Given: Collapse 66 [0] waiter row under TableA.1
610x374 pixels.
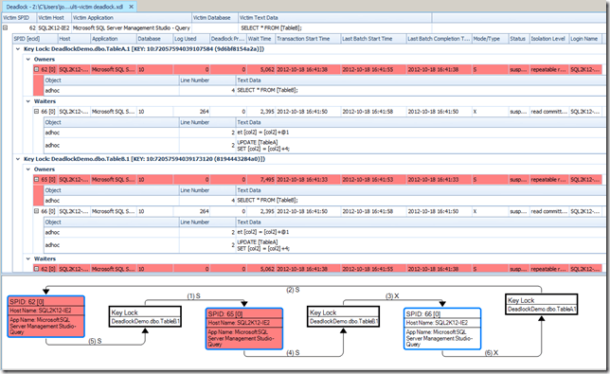Looking at the screenshot, I should (x=36, y=112).
